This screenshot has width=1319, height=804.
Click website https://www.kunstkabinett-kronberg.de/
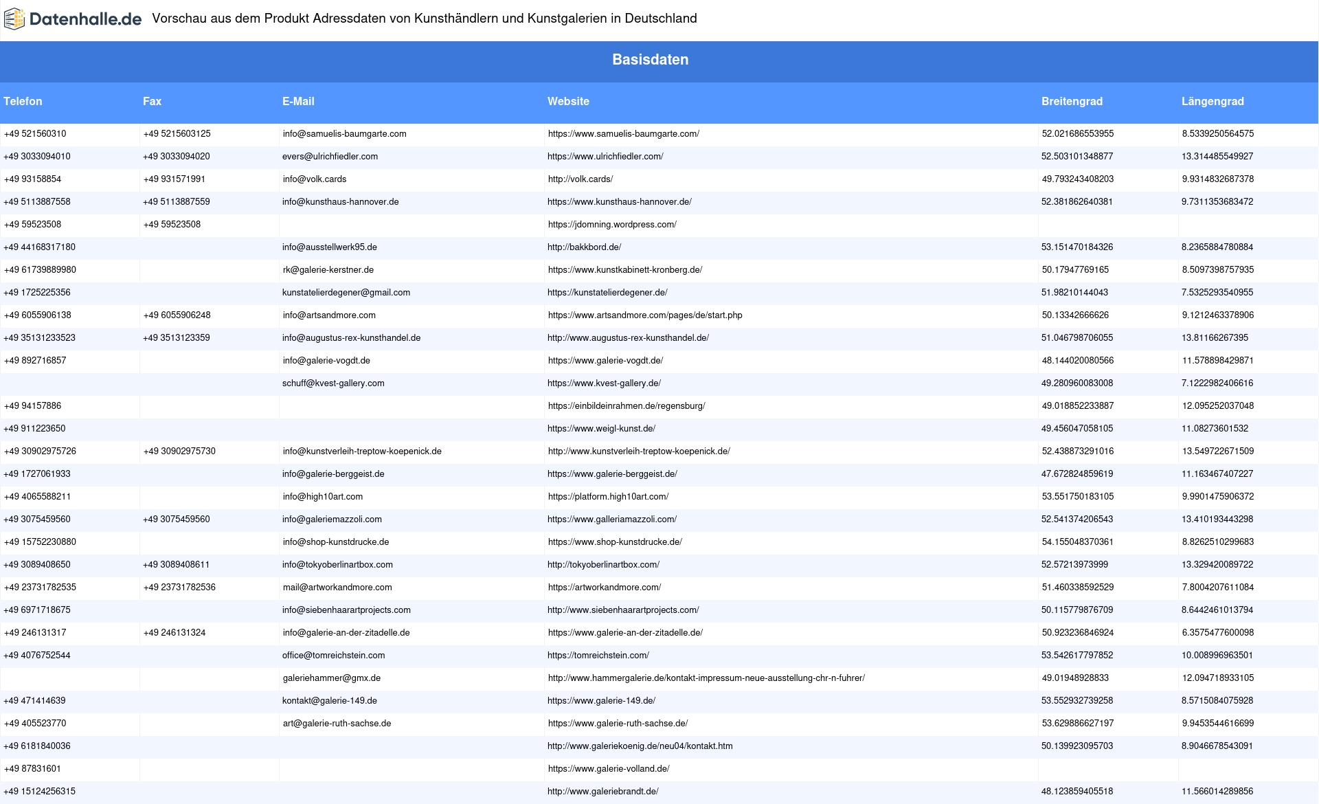pyautogui.click(x=625, y=270)
